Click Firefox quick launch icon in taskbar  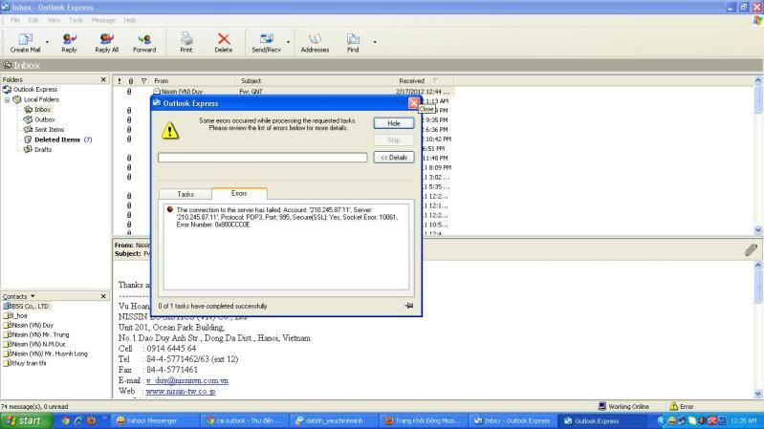click(x=91, y=420)
